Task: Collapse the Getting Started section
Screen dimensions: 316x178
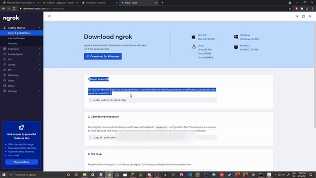Action: point(39,28)
